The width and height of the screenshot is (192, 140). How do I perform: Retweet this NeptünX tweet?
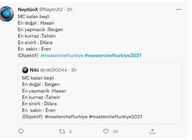62,131
